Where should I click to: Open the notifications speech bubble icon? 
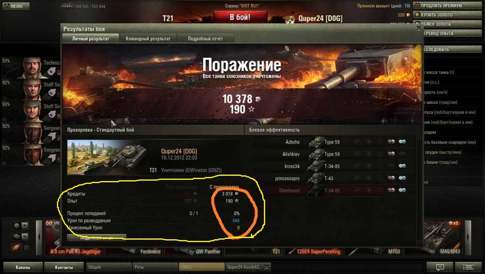(x=440, y=267)
